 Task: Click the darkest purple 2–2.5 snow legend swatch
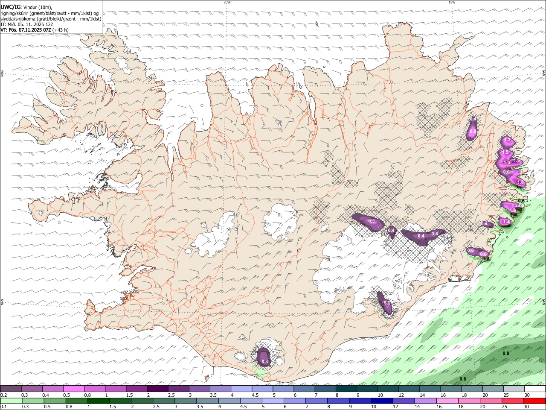point(157,389)
